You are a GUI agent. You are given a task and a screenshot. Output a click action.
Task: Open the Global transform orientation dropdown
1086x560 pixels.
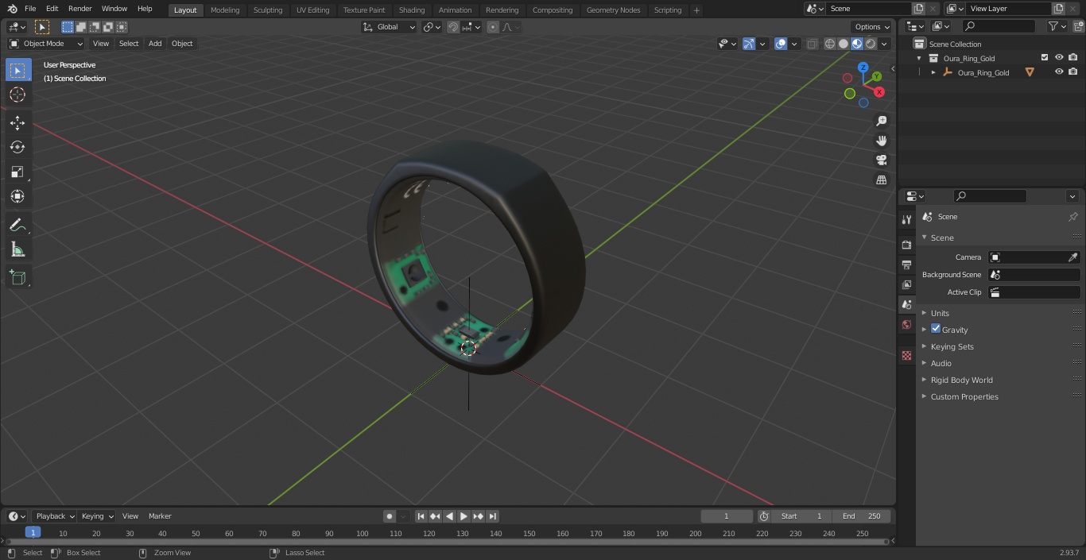pyautogui.click(x=390, y=27)
